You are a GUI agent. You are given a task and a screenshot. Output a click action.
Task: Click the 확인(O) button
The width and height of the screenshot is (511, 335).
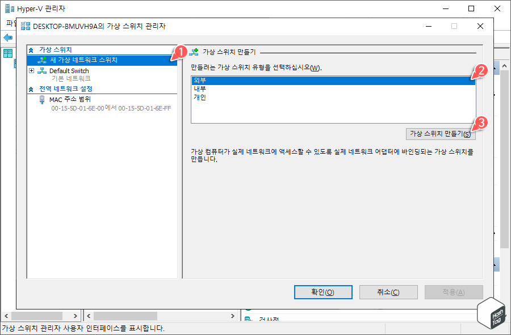point(322,292)
